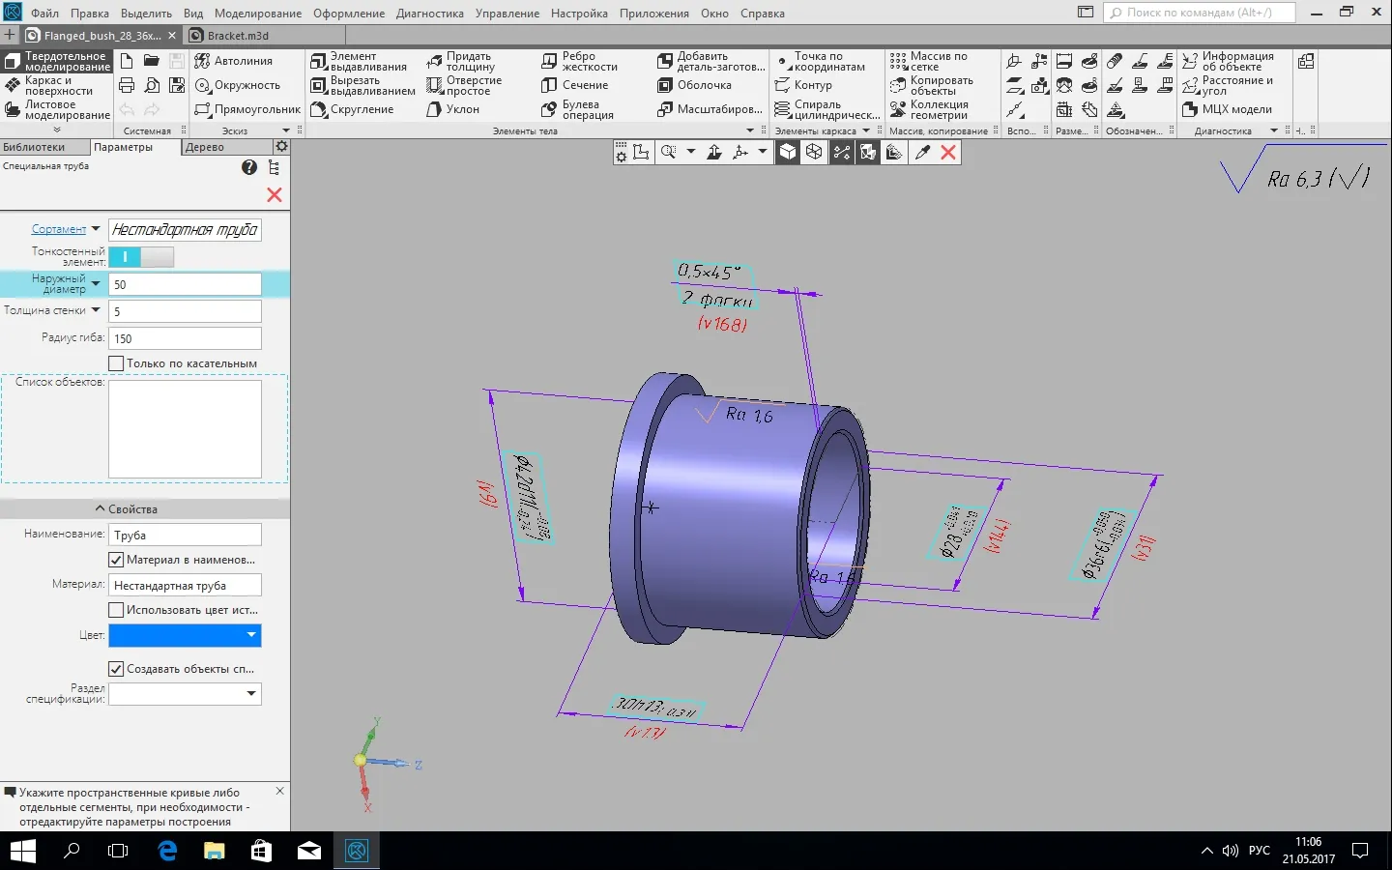The image size is (1392, 870).
Task: Open help with the question mark icon
Action: pyautogui.click(x=249, y=167)
